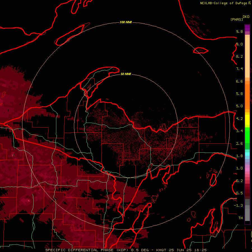Click the TH threshold label
The height and width of the screenshot is (252, 252).
click(241, 218)
